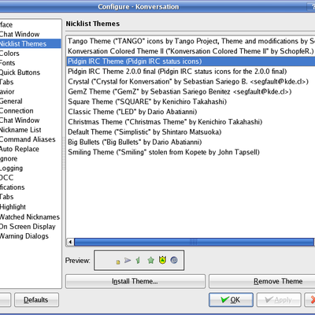
Task: Select Konversation Colored Theme II entry
Action: coord(191,51)
